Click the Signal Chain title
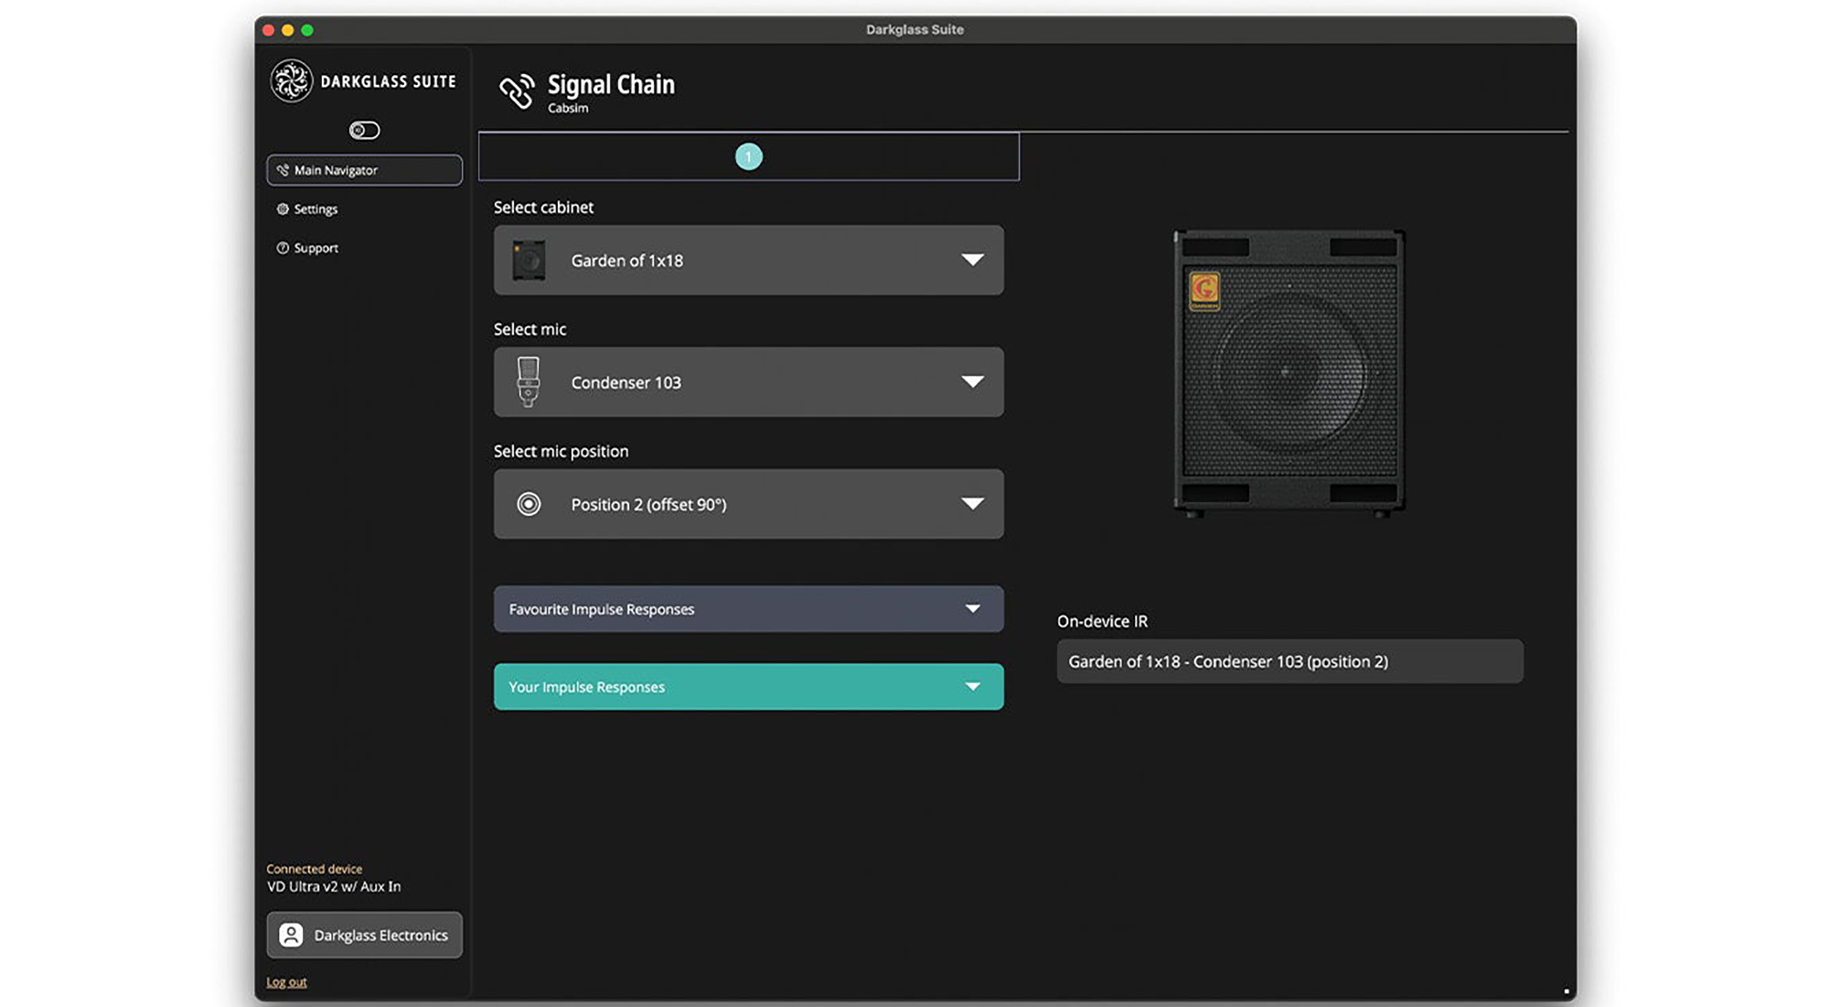This screenshot has width=1829, height=1007. [x=611, y=85]
